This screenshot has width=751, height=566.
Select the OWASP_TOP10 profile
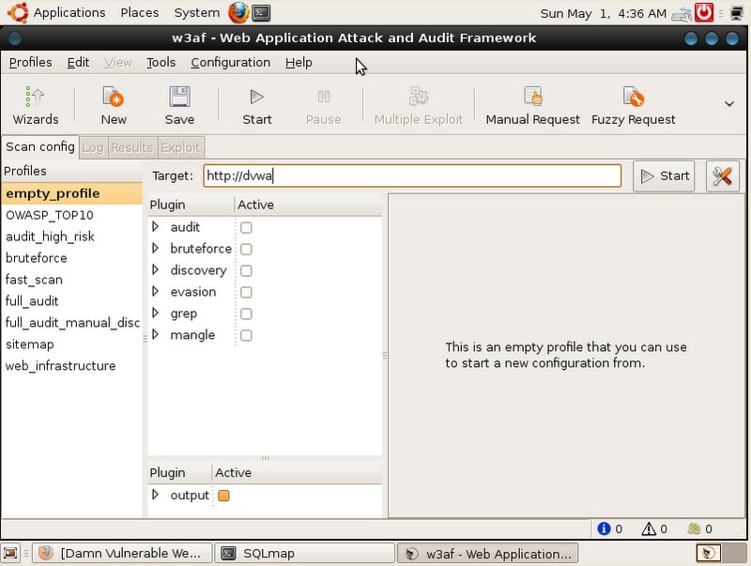click(50, 215)
